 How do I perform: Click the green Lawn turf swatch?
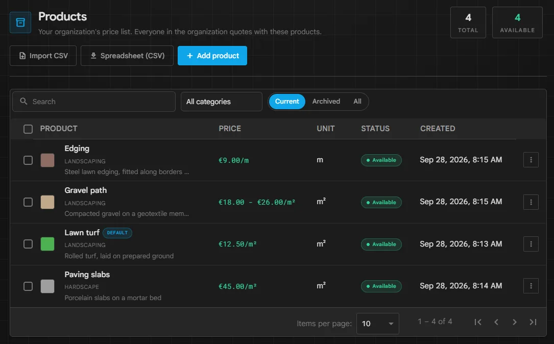[47, 244]
